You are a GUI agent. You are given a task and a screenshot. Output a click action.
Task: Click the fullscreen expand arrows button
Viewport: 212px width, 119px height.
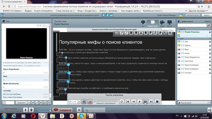click(79, 110)
